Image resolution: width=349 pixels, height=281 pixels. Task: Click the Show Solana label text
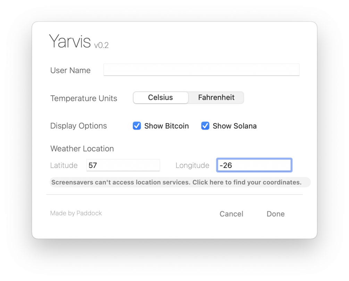[234, 126]
